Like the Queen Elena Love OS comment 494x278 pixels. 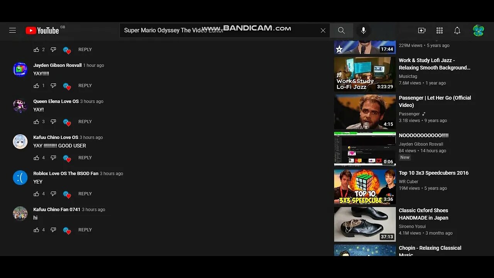[x=36, y=122]
